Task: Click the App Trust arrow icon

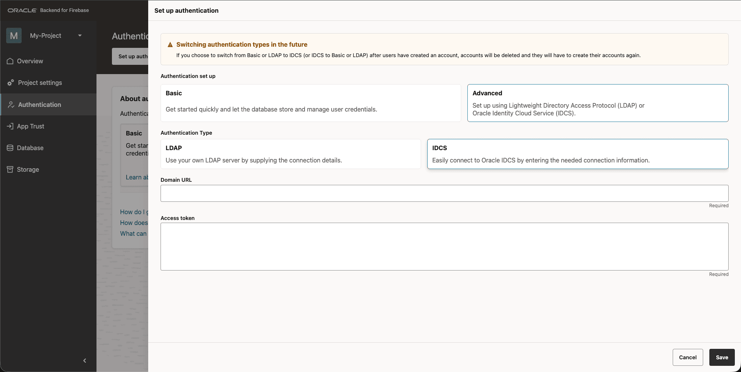Action: pyautogui.click(x=10, y=126)
